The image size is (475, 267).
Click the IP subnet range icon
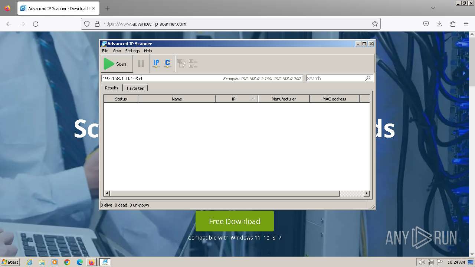[156, 64]
